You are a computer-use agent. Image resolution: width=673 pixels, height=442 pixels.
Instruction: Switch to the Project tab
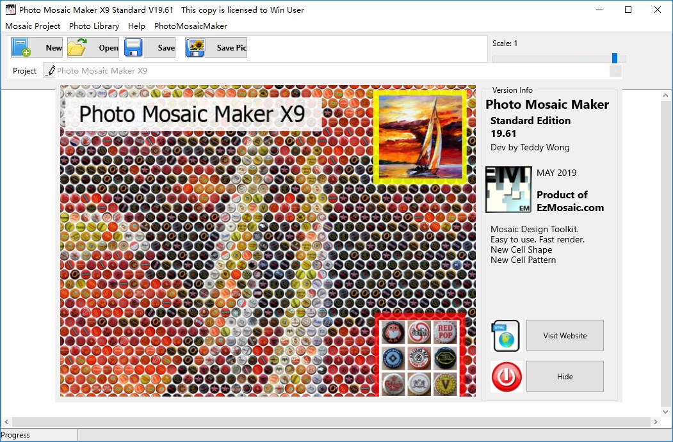pyautogui.click(x=24, y=71)
